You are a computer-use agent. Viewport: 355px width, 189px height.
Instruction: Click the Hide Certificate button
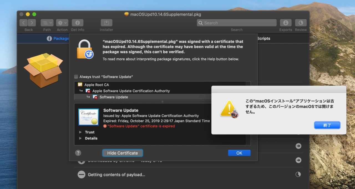point(122,153)
